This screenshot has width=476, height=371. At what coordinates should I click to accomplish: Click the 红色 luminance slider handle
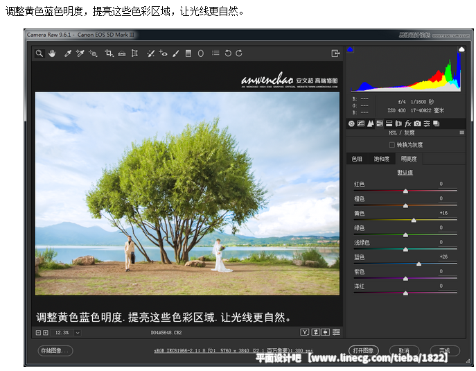[405, 191]
